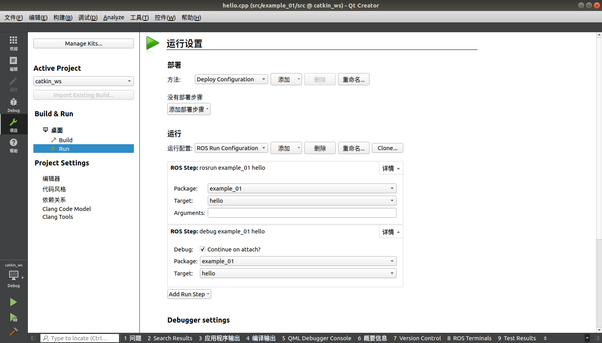This screenshot has width=602, height=343.
Task: Open the Welcome (欢迎) mode
Action: tap(13, 43)
